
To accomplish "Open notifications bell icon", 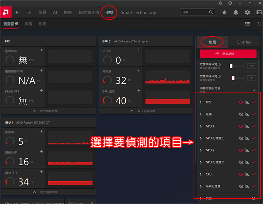I will [x=236, y=12].
